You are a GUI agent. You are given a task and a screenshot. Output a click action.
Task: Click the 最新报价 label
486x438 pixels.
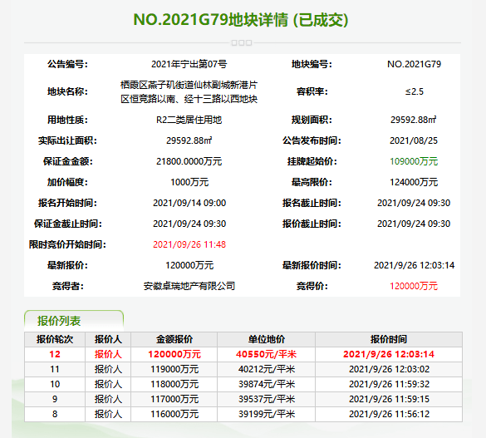[67, 265]
